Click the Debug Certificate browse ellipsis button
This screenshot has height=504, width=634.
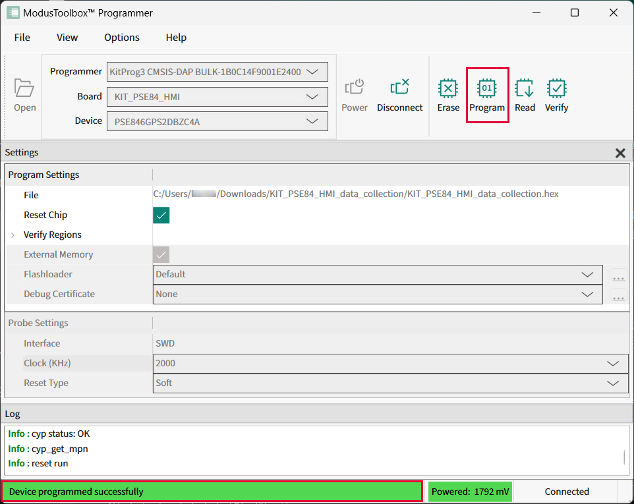(x=618, y=296)
